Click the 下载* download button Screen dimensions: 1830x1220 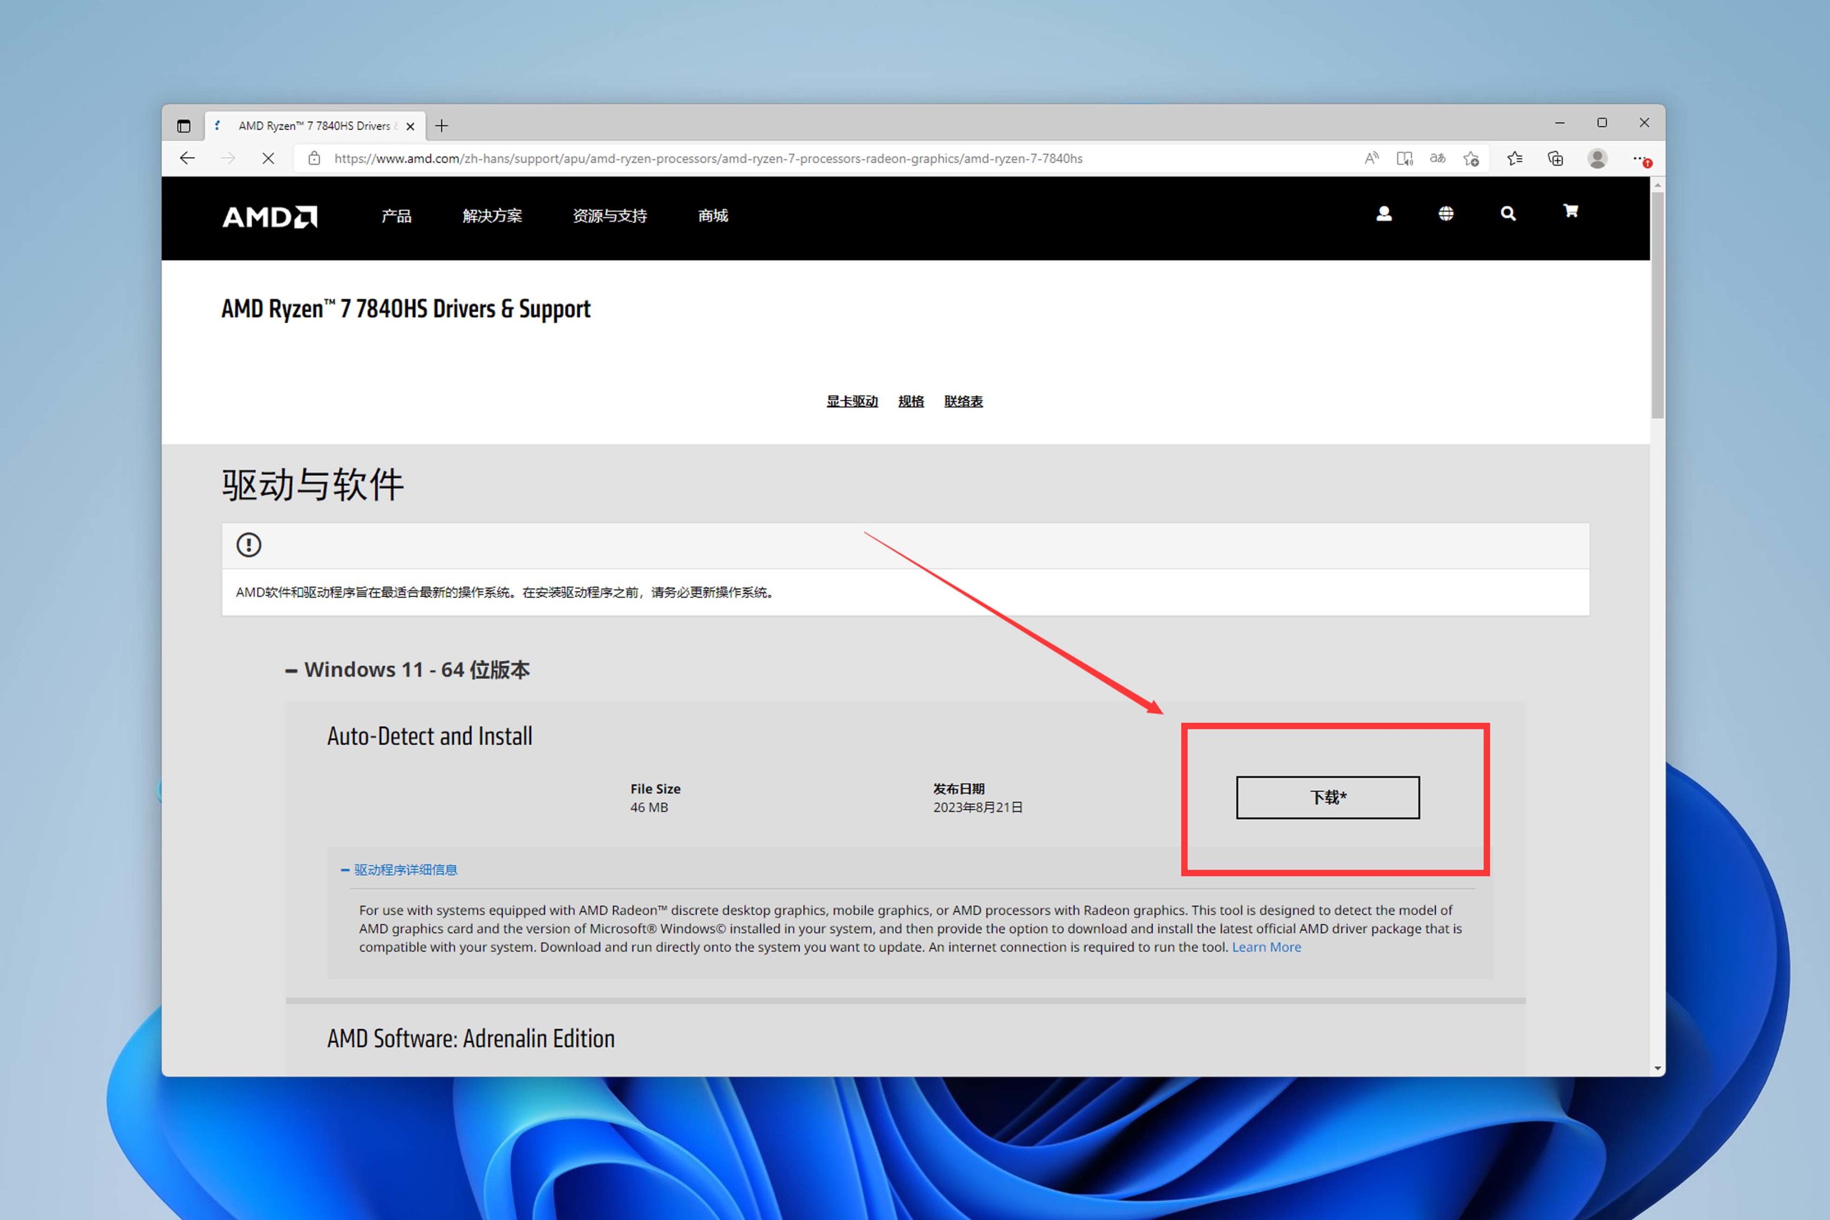pos(1327,797)
